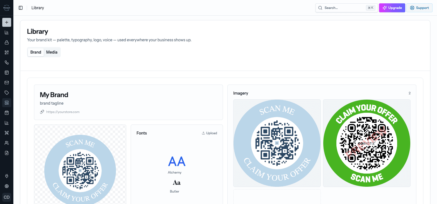Open the bar chart icon below the shopping bag
Image resolution: width=437 pixels, height=204 pixels.
point(7,123)
